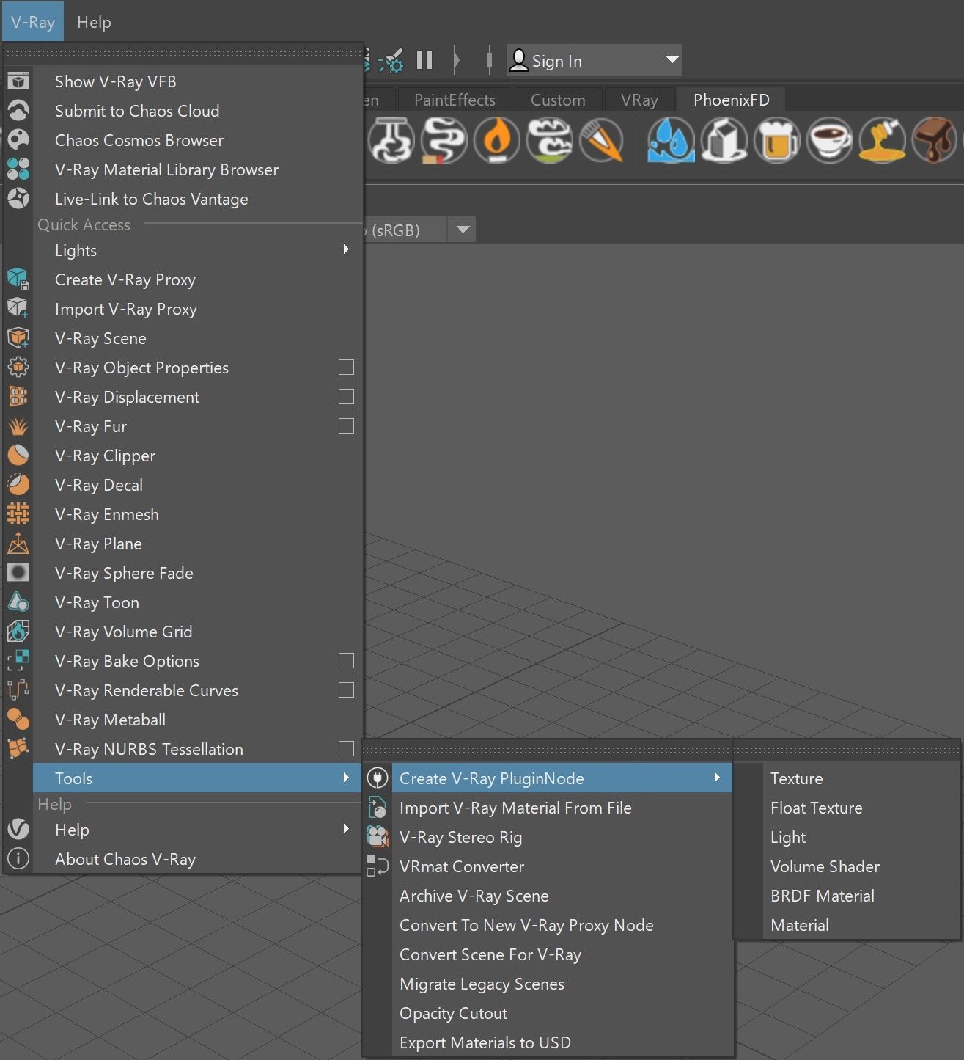This screenshot has width=964, height=1060.
Task: Click the PhoenixFD coffee cup shelf icon
Action: click(x=830, y=139)
